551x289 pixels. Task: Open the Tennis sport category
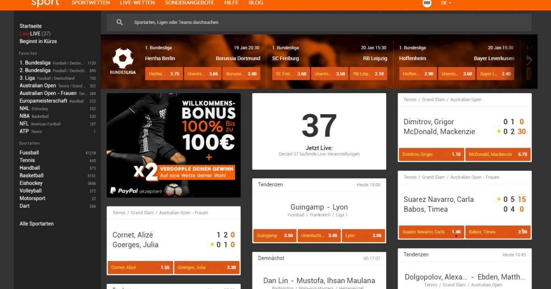tap(57, 160)
